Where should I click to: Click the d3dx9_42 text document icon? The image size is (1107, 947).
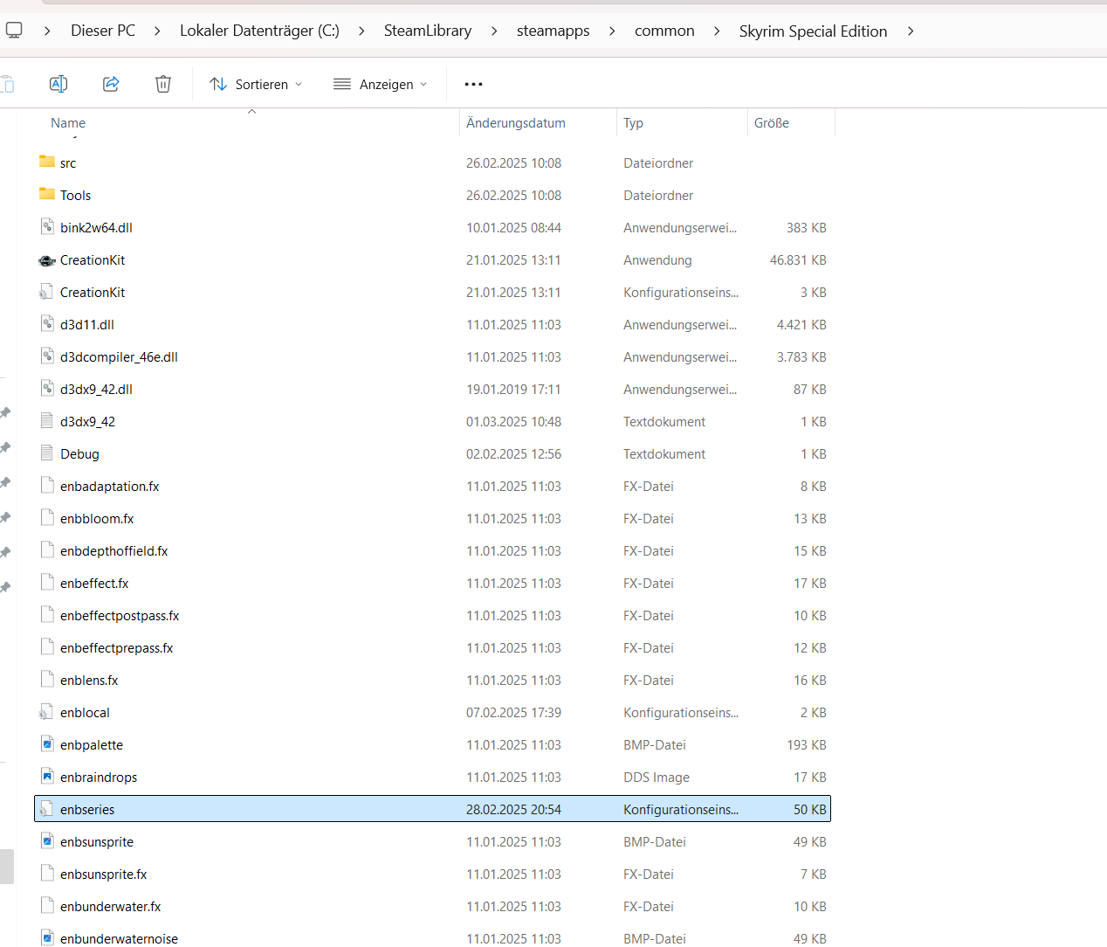tap(47, 421)
